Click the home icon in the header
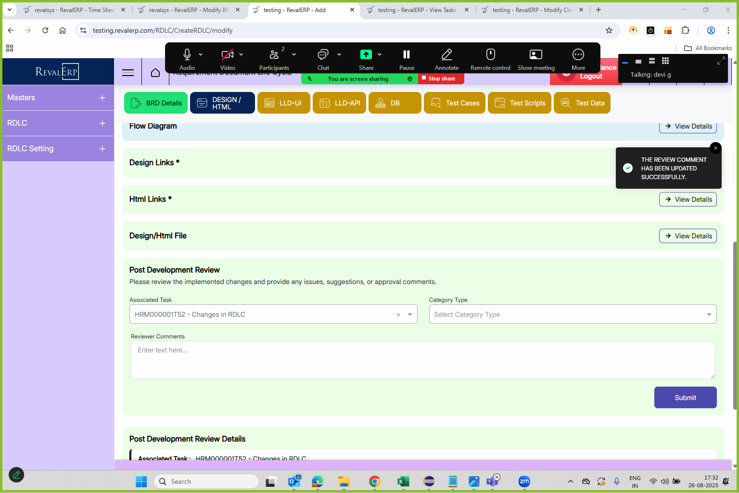Viewport: 739px width, 493px height. click(x=155, y=73)
